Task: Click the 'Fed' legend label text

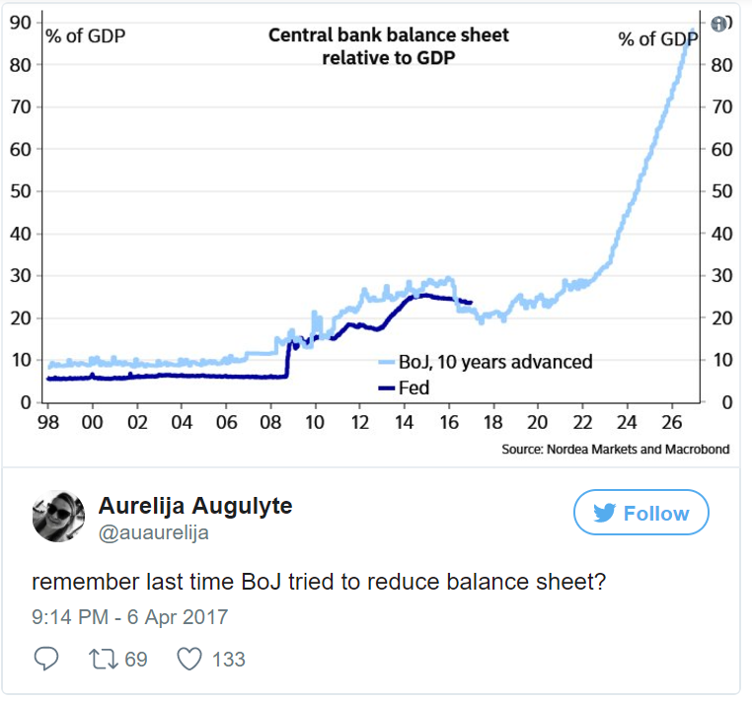Action: click(x=414, y=388)
